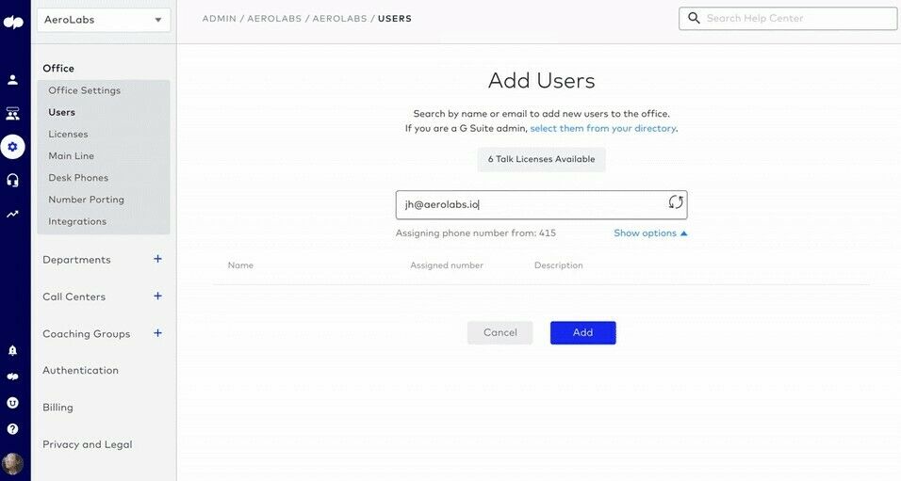Open the team presenter icon in sidebar
This screenshot has width=901, height=481.
[x=12, y=114]
